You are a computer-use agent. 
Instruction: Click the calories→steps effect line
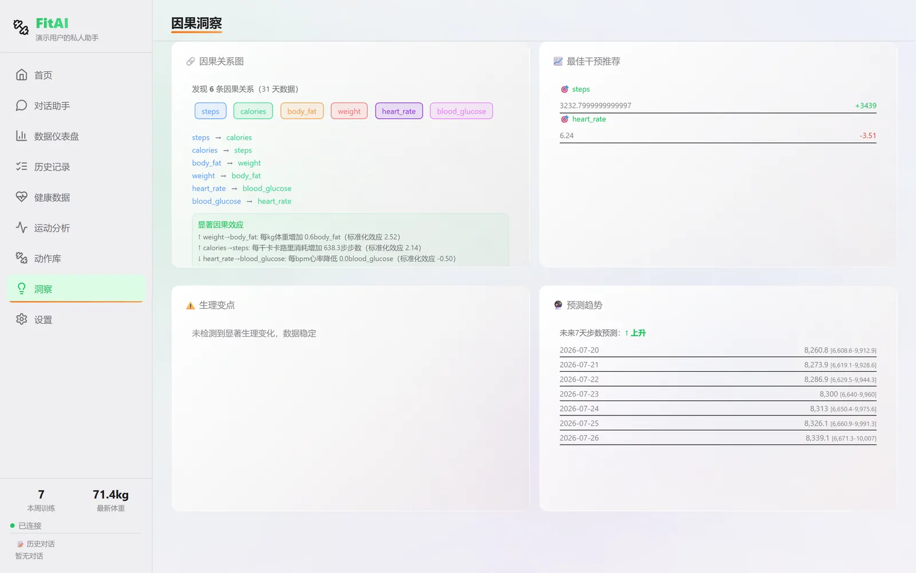pos(309,248)
